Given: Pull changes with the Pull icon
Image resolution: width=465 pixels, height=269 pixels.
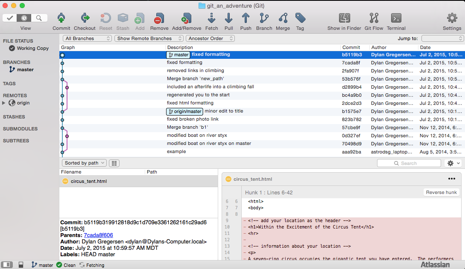Looking at the screenshot, I should pyautogui.click(x=228, y=22).
